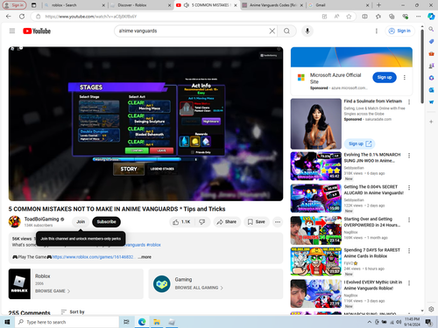The height and width of the screenshot is (328, 438).
Task: Click the YouTube logo
Action: coord(37,31)
